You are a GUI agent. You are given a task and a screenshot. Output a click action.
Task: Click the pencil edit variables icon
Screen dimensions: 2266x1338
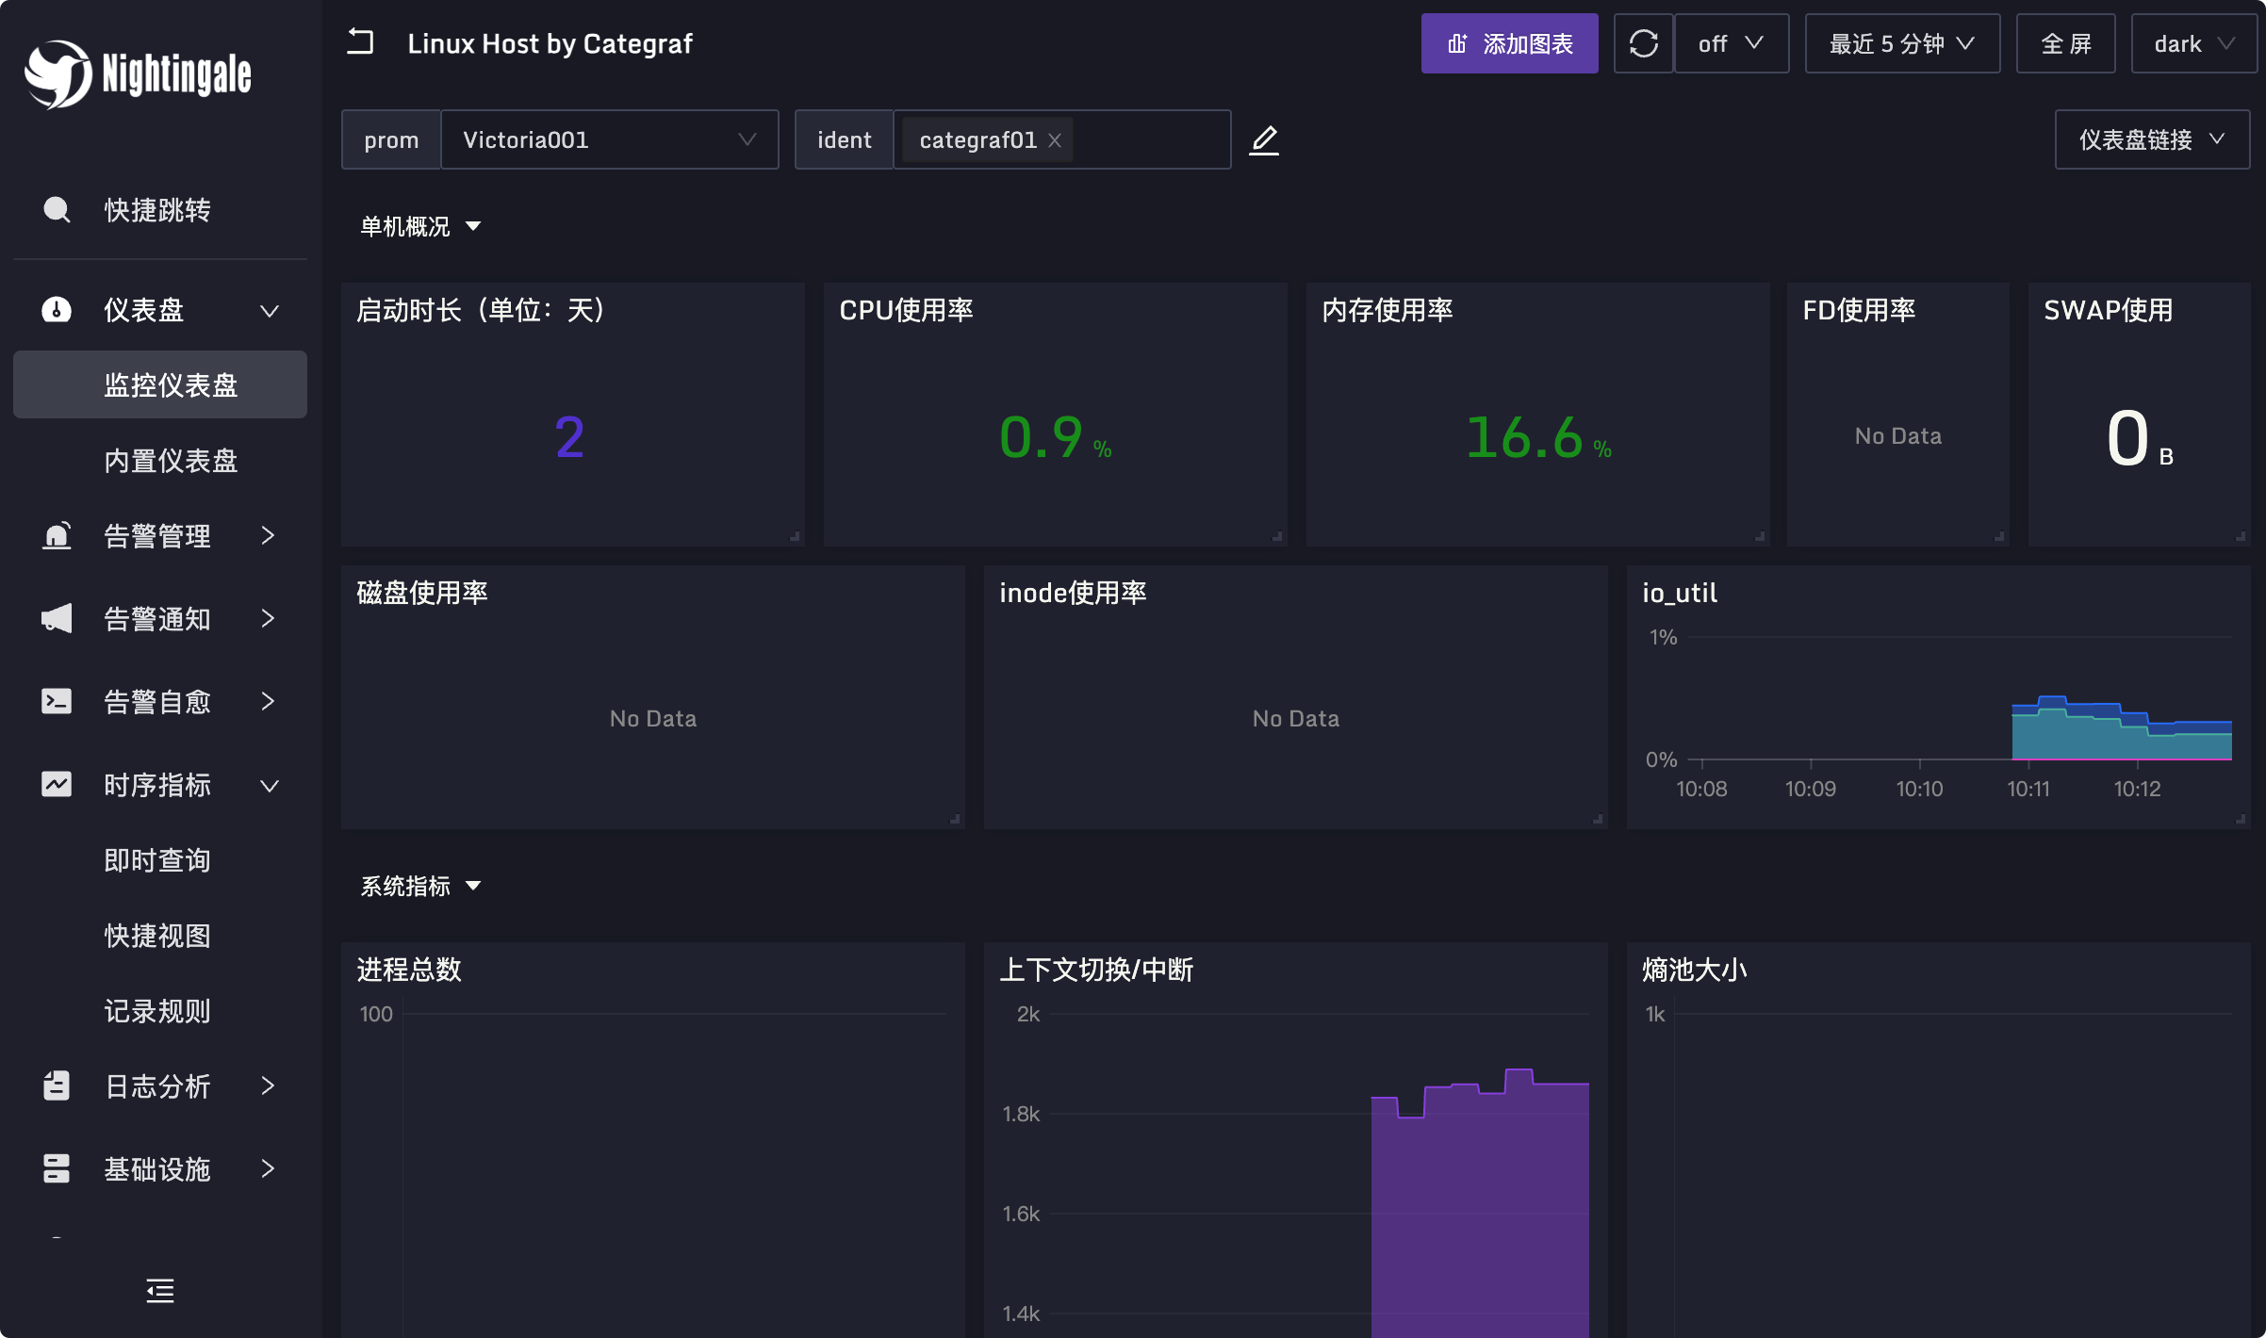pyautogui.click(x=1264, y=139)
